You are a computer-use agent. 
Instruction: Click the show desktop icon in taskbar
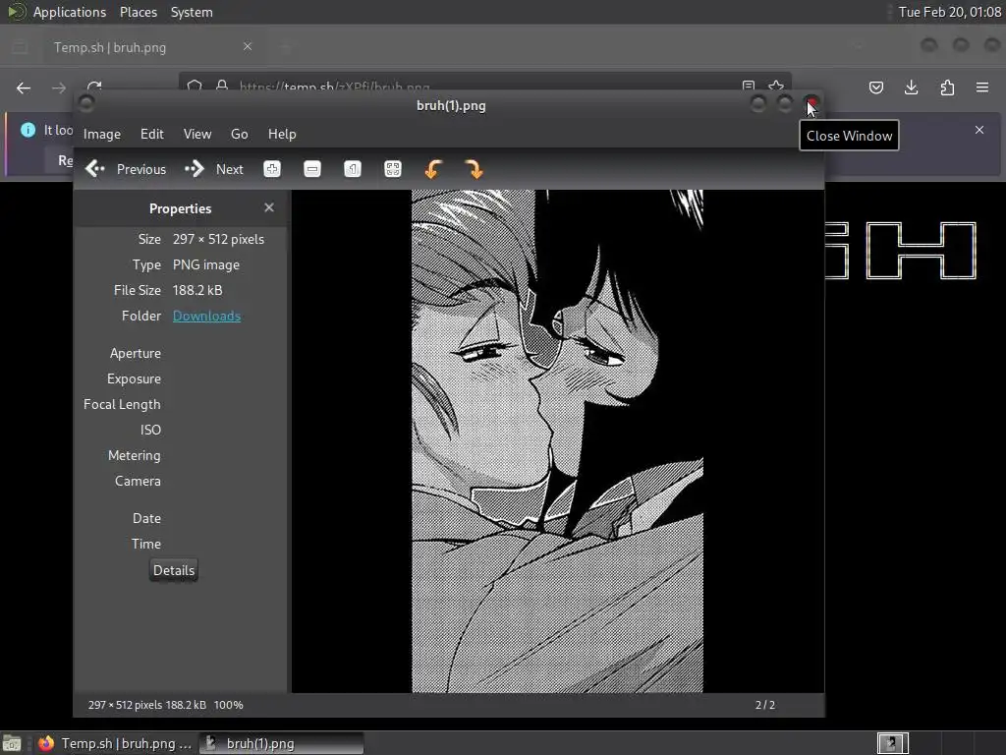(12, 743)
